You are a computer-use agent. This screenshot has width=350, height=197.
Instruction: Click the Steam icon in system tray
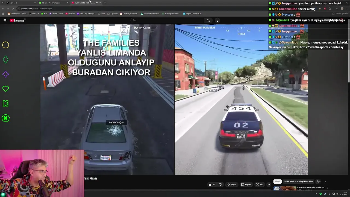325,194
